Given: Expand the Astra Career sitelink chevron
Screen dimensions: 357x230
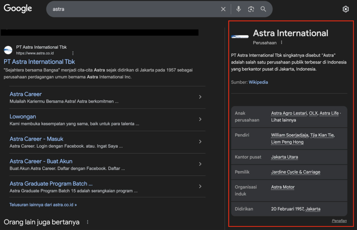Looking at the screenshot, I should click(x=200, y=97).
